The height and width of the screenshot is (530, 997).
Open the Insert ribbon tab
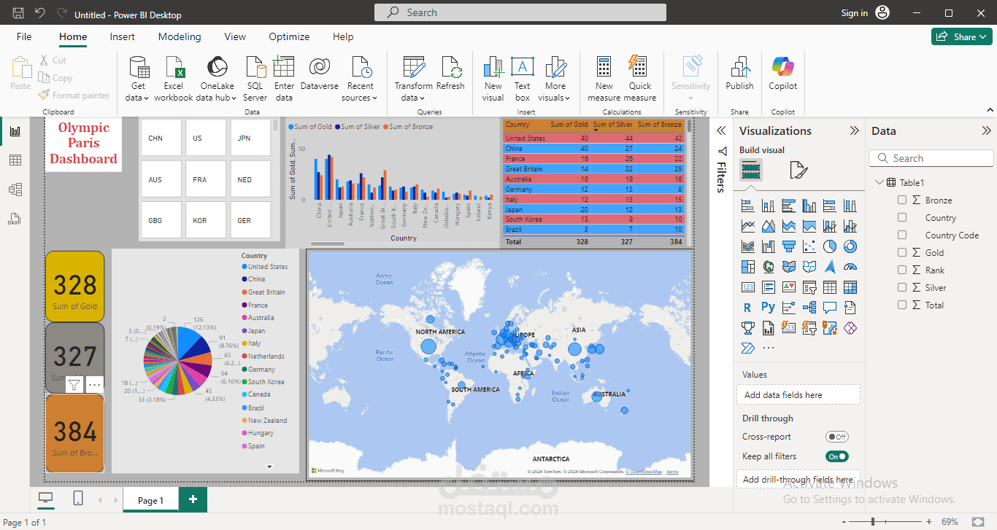click(122, 36)
